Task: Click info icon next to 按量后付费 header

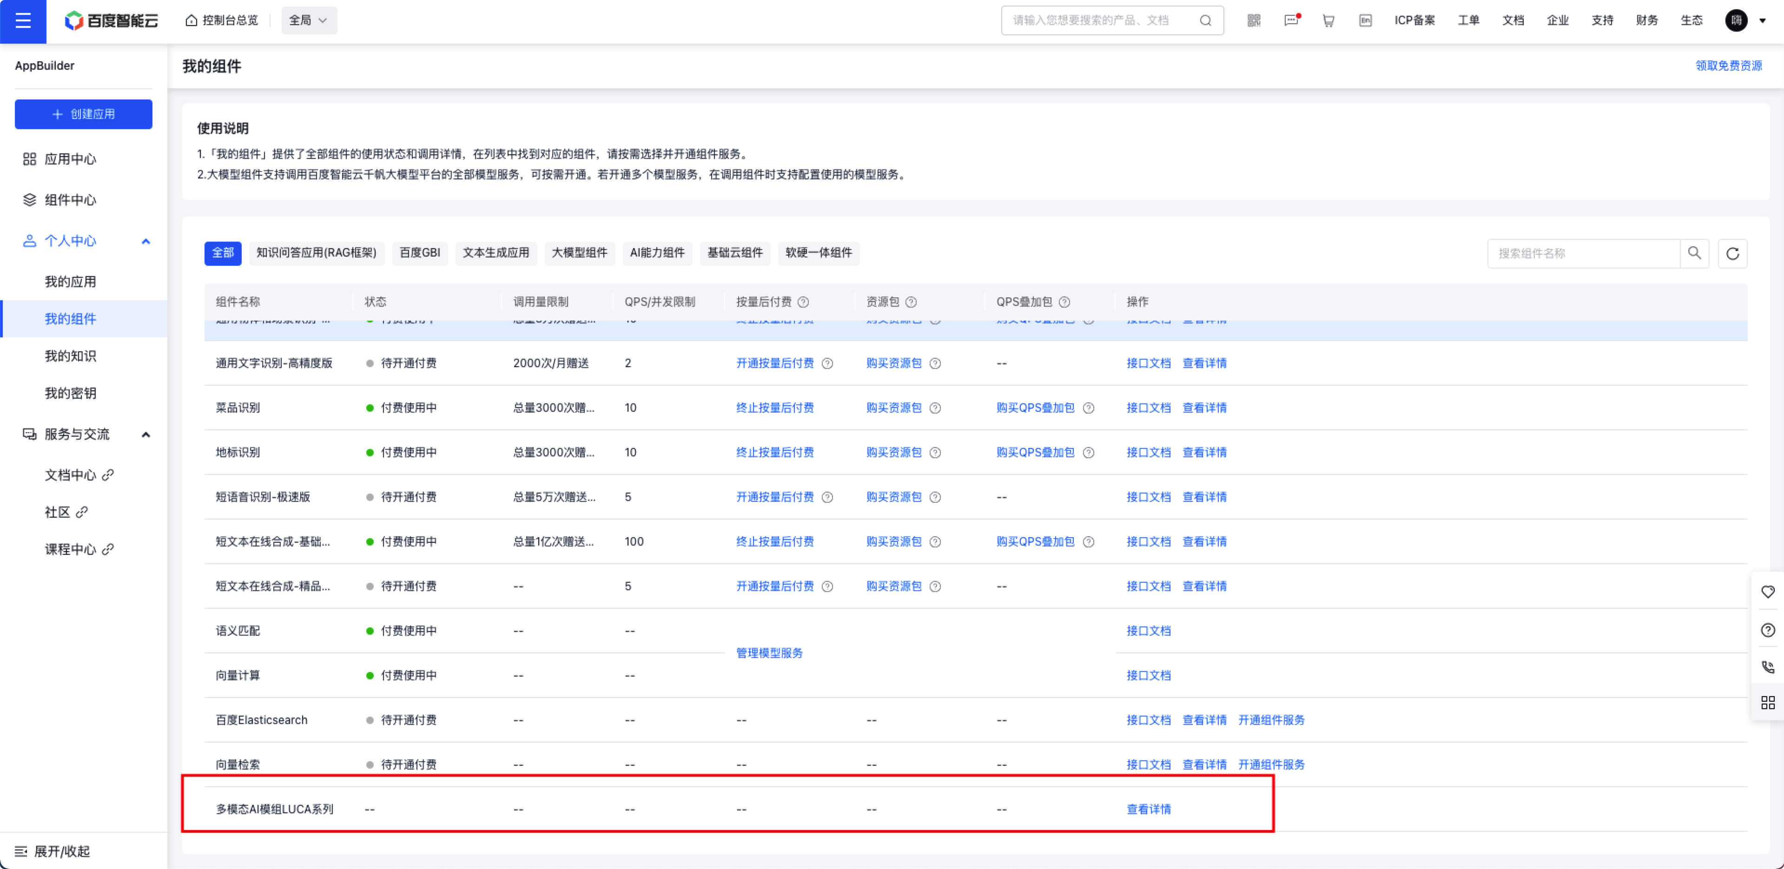Action: click(x=803, y=302)
